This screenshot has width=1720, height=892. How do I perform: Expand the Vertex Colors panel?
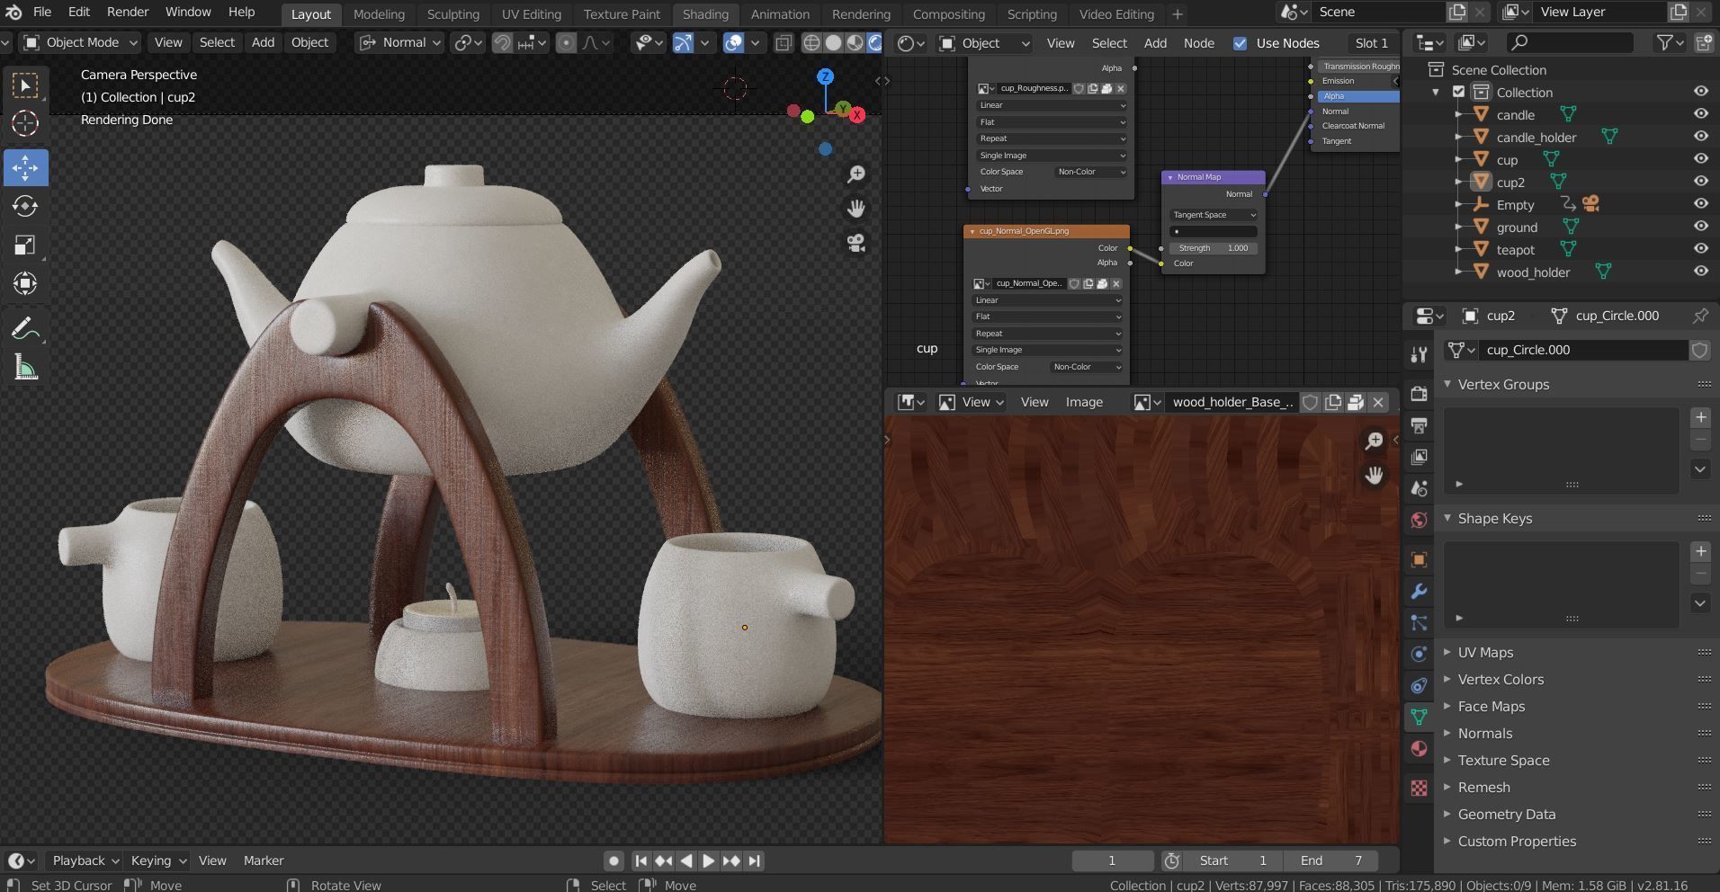point(1500,680)
